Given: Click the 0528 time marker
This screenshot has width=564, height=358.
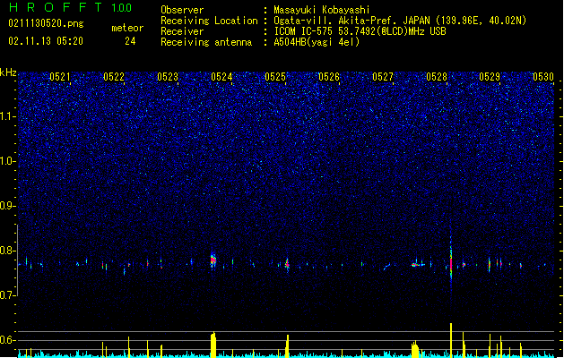Looking at the screenshot, I should 437,77.
